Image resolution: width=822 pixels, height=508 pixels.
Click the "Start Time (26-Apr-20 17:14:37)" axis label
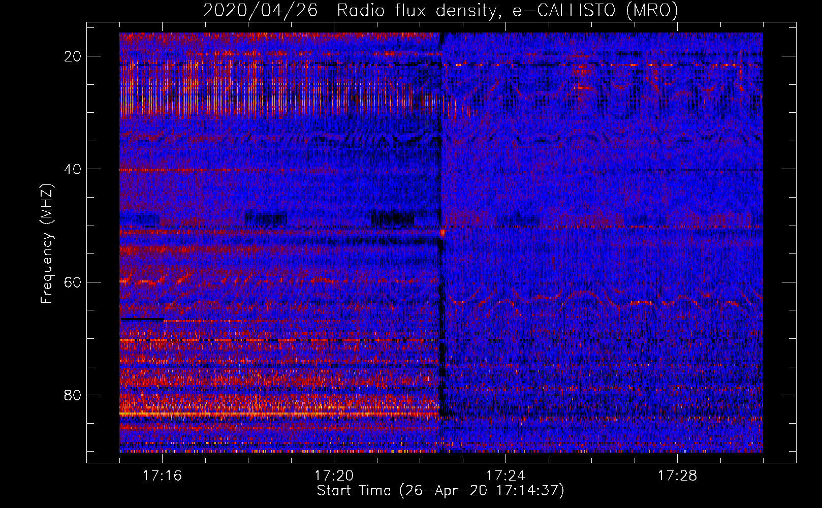tap(440, 491)
